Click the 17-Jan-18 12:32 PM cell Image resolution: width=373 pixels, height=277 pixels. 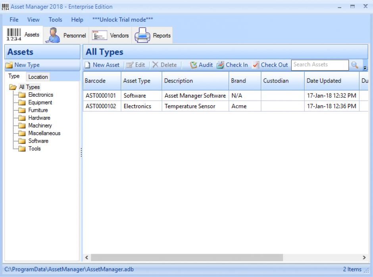tap(332, 96)
